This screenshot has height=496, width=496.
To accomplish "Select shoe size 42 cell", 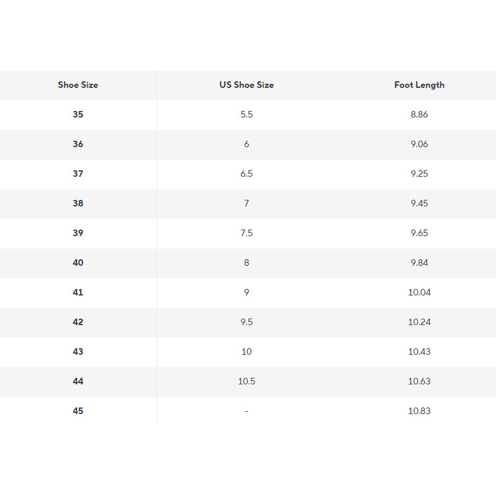I will pyautogui.click(x=78, y=322).
